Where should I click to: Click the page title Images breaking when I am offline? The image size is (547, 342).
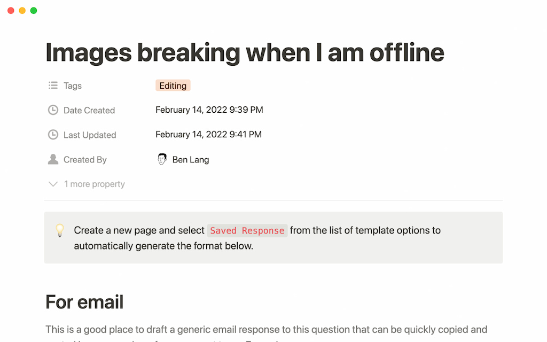245,52
